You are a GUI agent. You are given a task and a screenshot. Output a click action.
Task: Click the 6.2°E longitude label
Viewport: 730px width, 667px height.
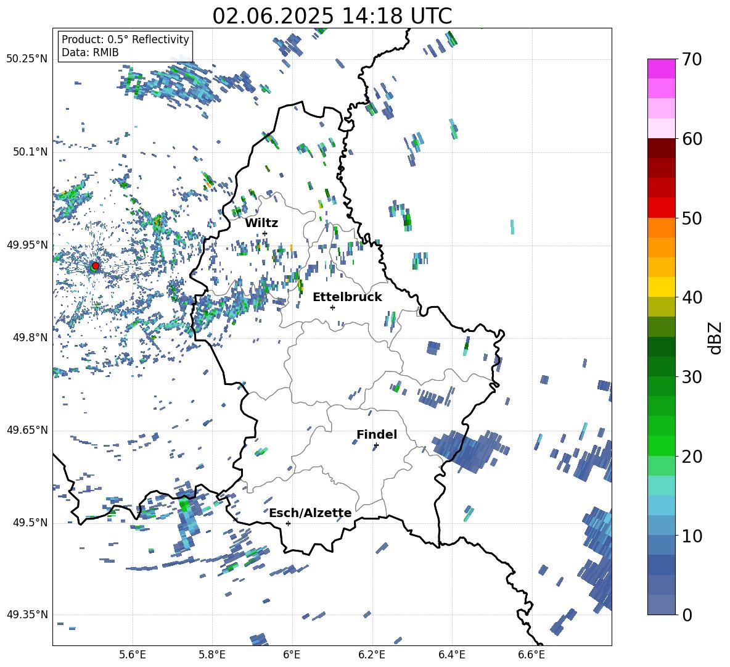pos(372,655)
